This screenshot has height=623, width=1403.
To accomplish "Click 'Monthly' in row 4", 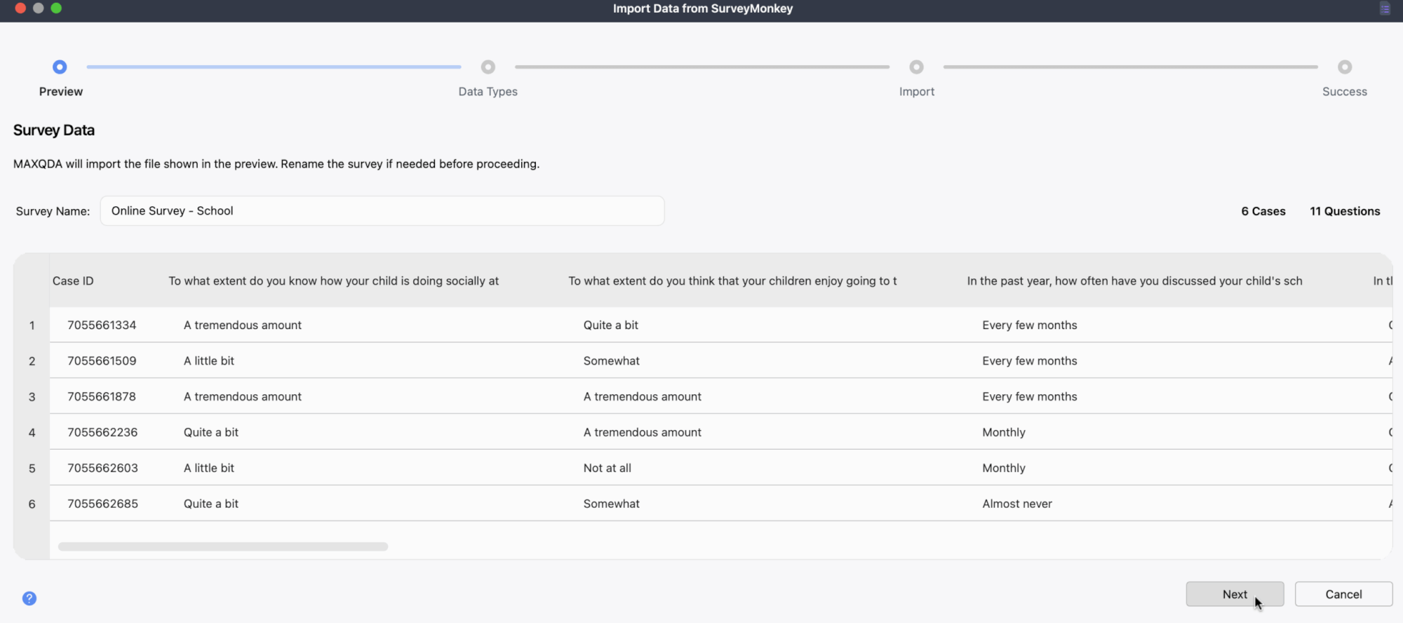I will [1004, 432].
